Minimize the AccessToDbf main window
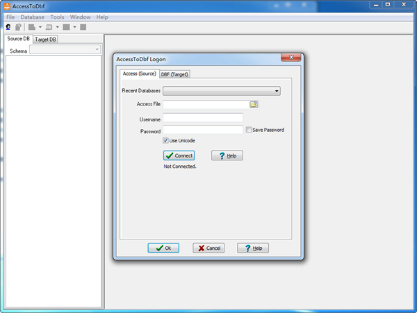The image size is (417, 313). (376, 5)
